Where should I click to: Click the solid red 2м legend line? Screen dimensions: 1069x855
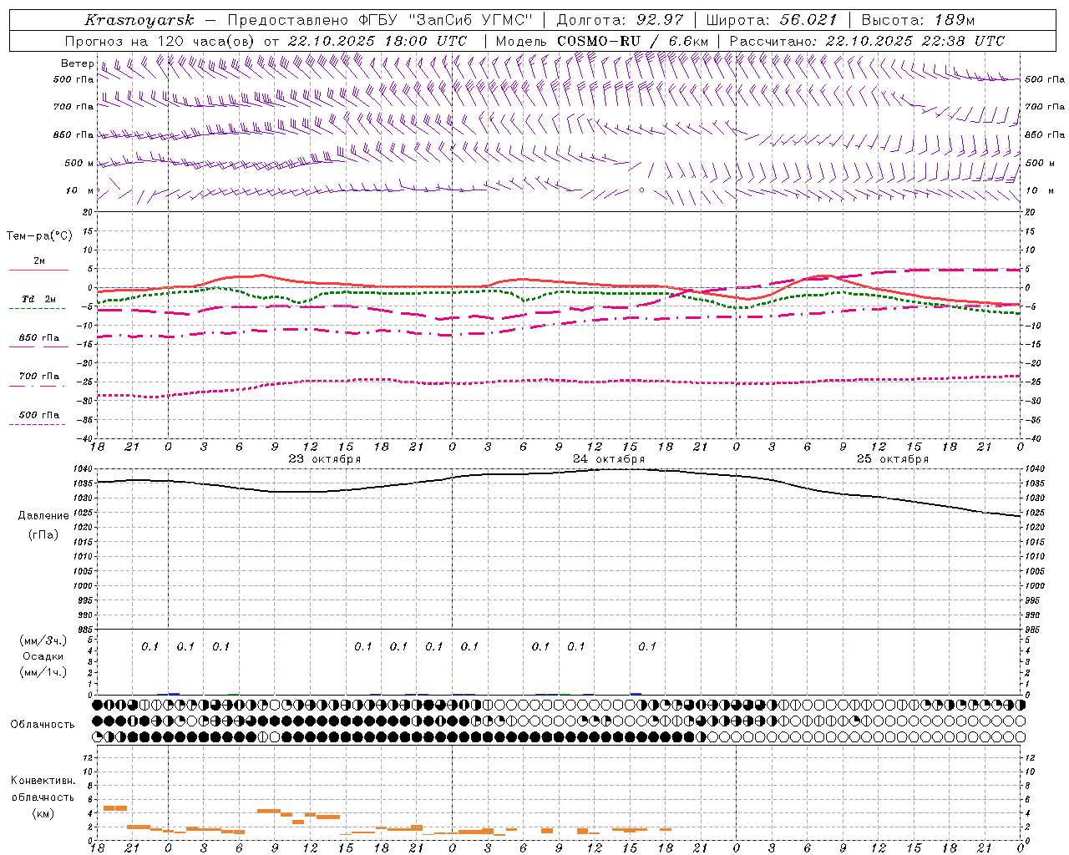(x=38, y=270)
